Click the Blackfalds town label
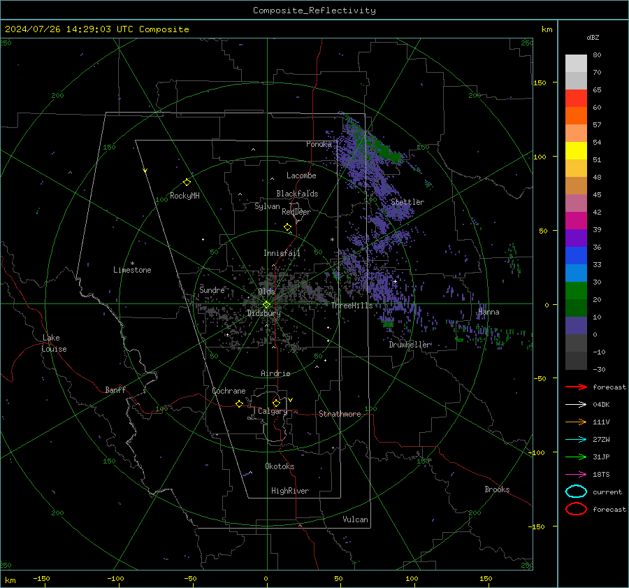 click(297, 194)
